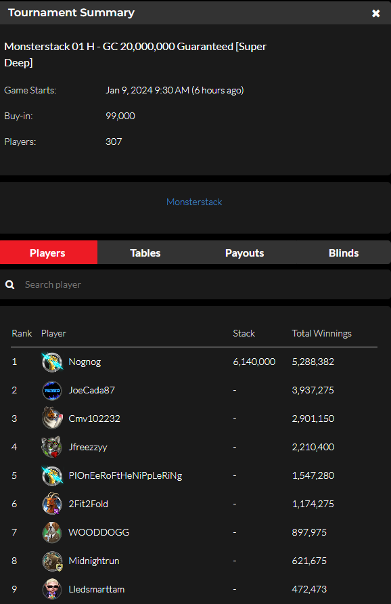This screenshot has height=604, width=391.
Task: Select player name WOODDOGG
Action: click(99, 532)
